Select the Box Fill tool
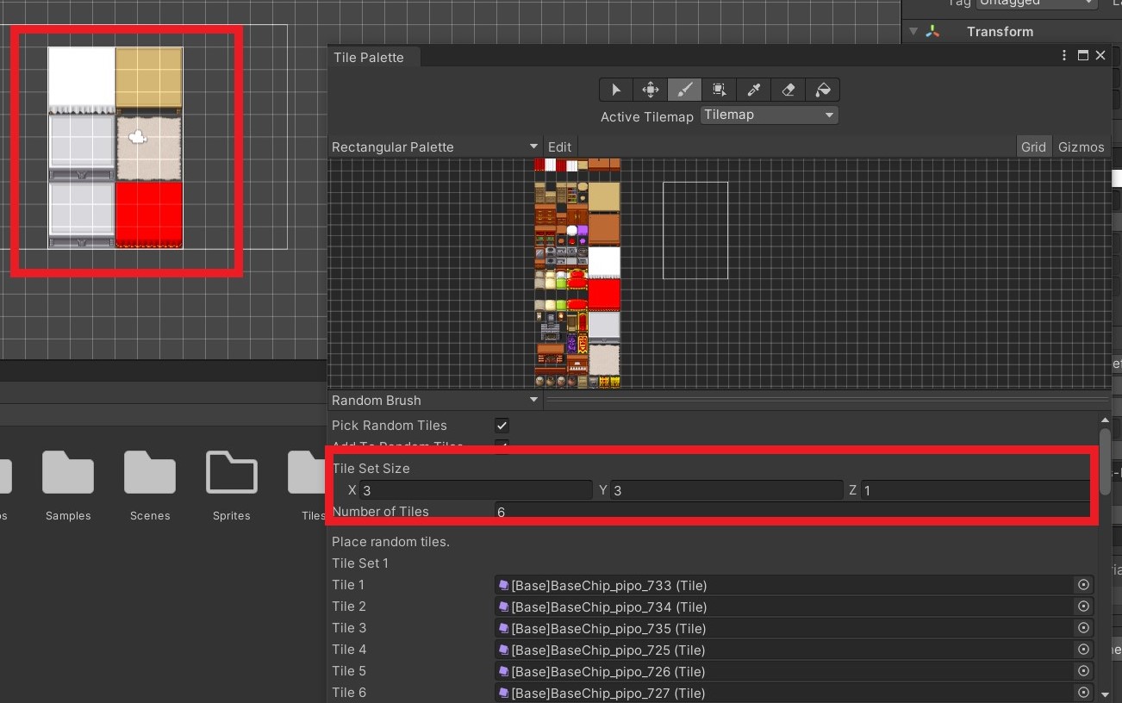Screen dimensions: 1122x703 point(719,89)
